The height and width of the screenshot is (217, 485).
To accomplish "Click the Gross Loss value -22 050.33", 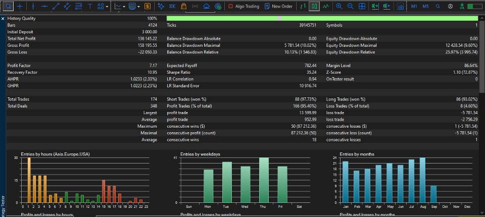I will point(147,52).
